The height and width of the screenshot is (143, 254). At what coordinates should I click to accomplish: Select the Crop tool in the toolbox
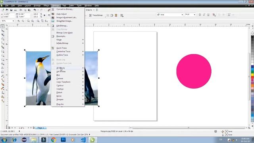pos(2,35)
